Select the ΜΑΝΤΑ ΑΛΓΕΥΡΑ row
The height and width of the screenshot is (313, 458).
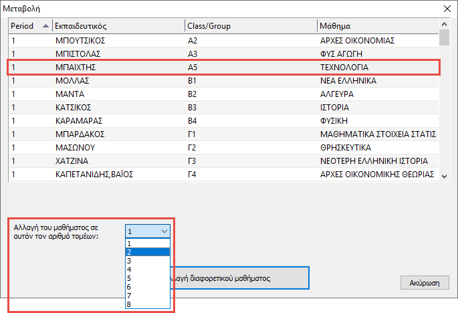221,94
